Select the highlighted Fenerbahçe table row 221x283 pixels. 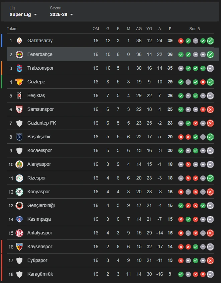point(110,54)
